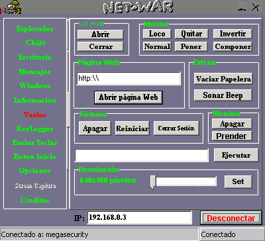Screen dimensions: 265x241
Task: Click 'Conectado a: megasecurity' status text
Action: pyautogui.click(x=44, y=234)
